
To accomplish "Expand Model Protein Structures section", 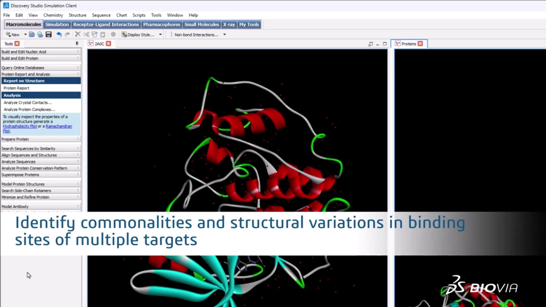I will (41, 184).
